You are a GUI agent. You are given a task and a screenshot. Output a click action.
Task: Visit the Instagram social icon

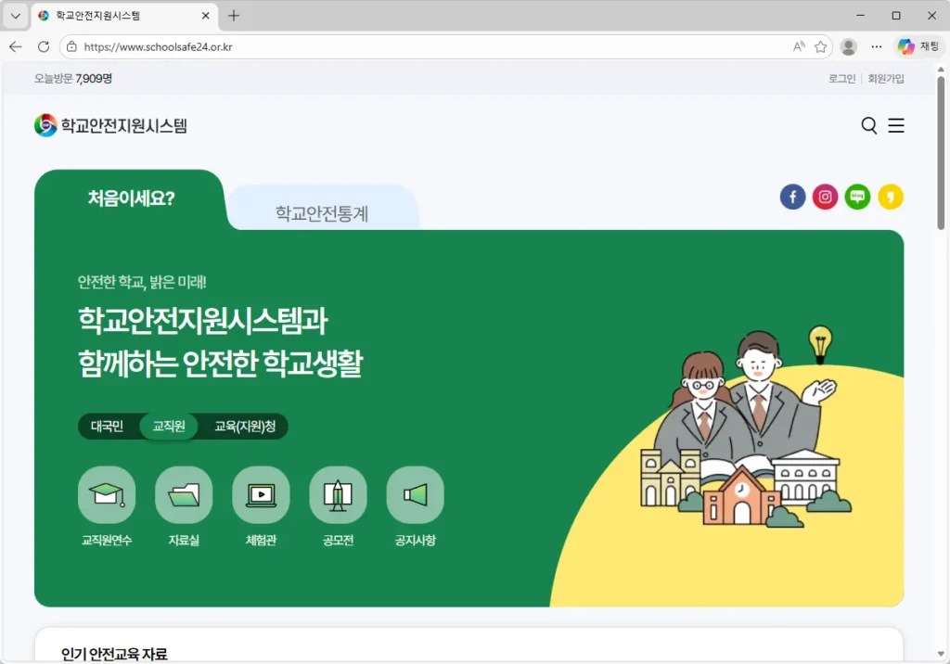[825, 197]
